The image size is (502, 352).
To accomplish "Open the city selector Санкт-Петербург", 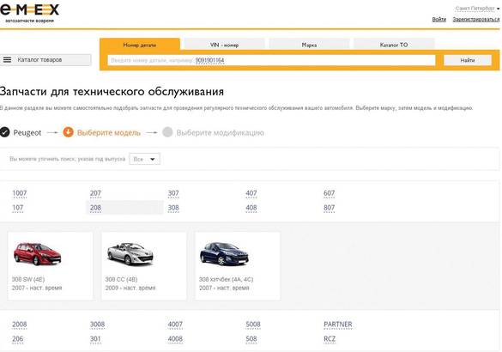I will pyautogui.click(x=477, y=9).
